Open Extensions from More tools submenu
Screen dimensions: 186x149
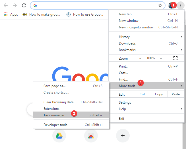(x=71, y=109)
